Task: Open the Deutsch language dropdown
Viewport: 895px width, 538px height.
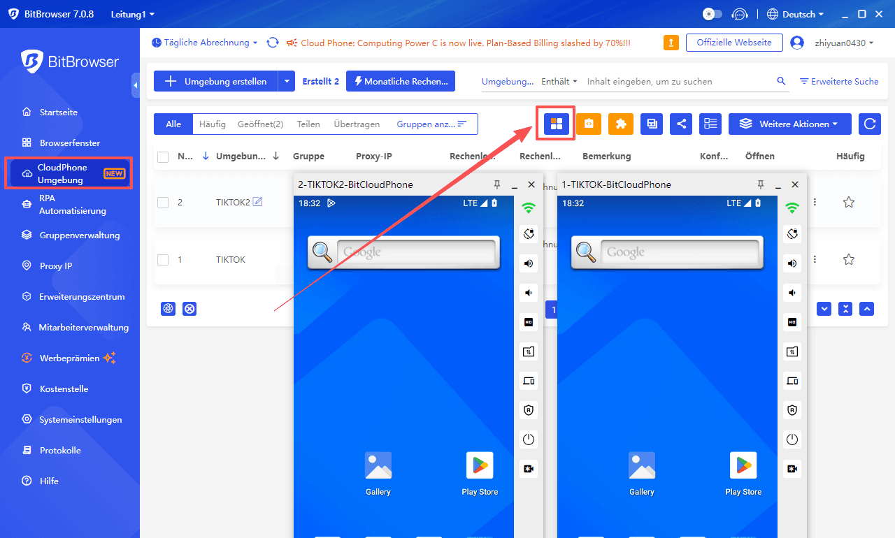Action: (x=796, y=14)
